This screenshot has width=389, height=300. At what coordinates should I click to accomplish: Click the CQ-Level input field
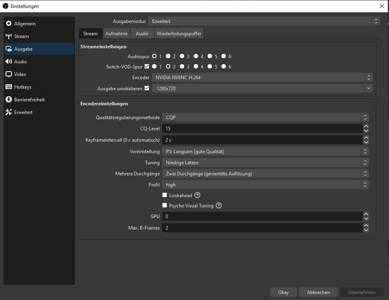point(261,129)
